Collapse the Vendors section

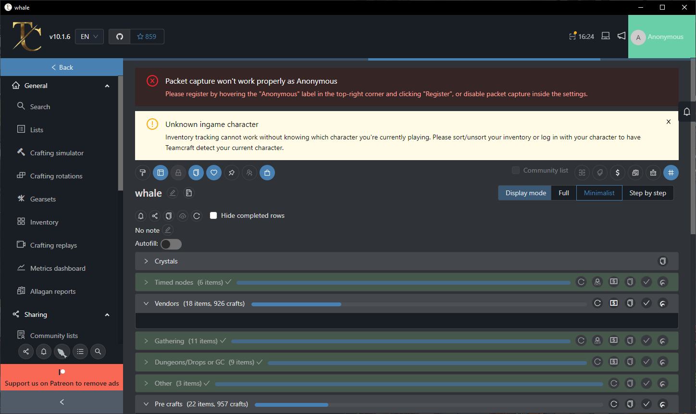[x=146, y=303]
